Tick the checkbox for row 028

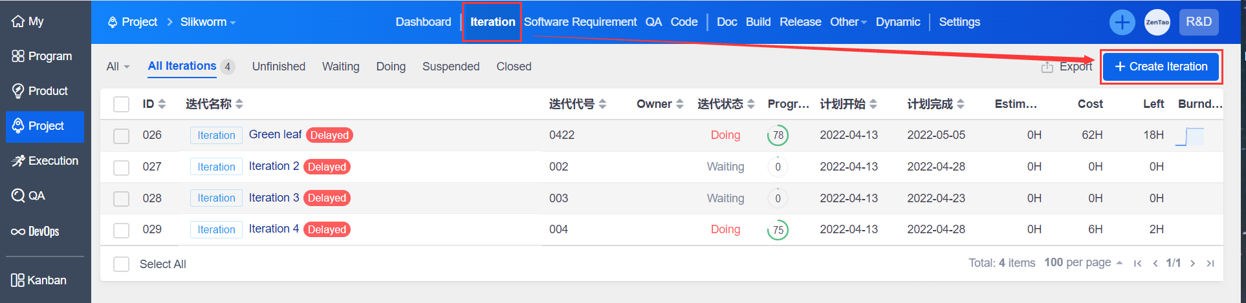point(121,198)
